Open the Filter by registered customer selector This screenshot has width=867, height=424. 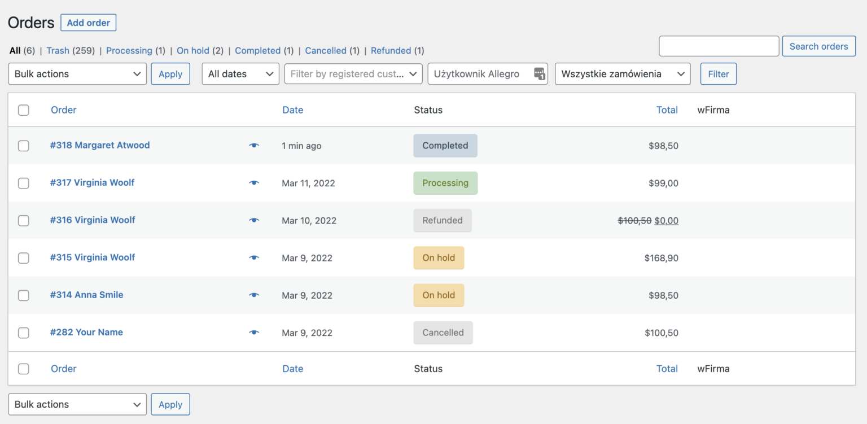(x=353, y=73)
